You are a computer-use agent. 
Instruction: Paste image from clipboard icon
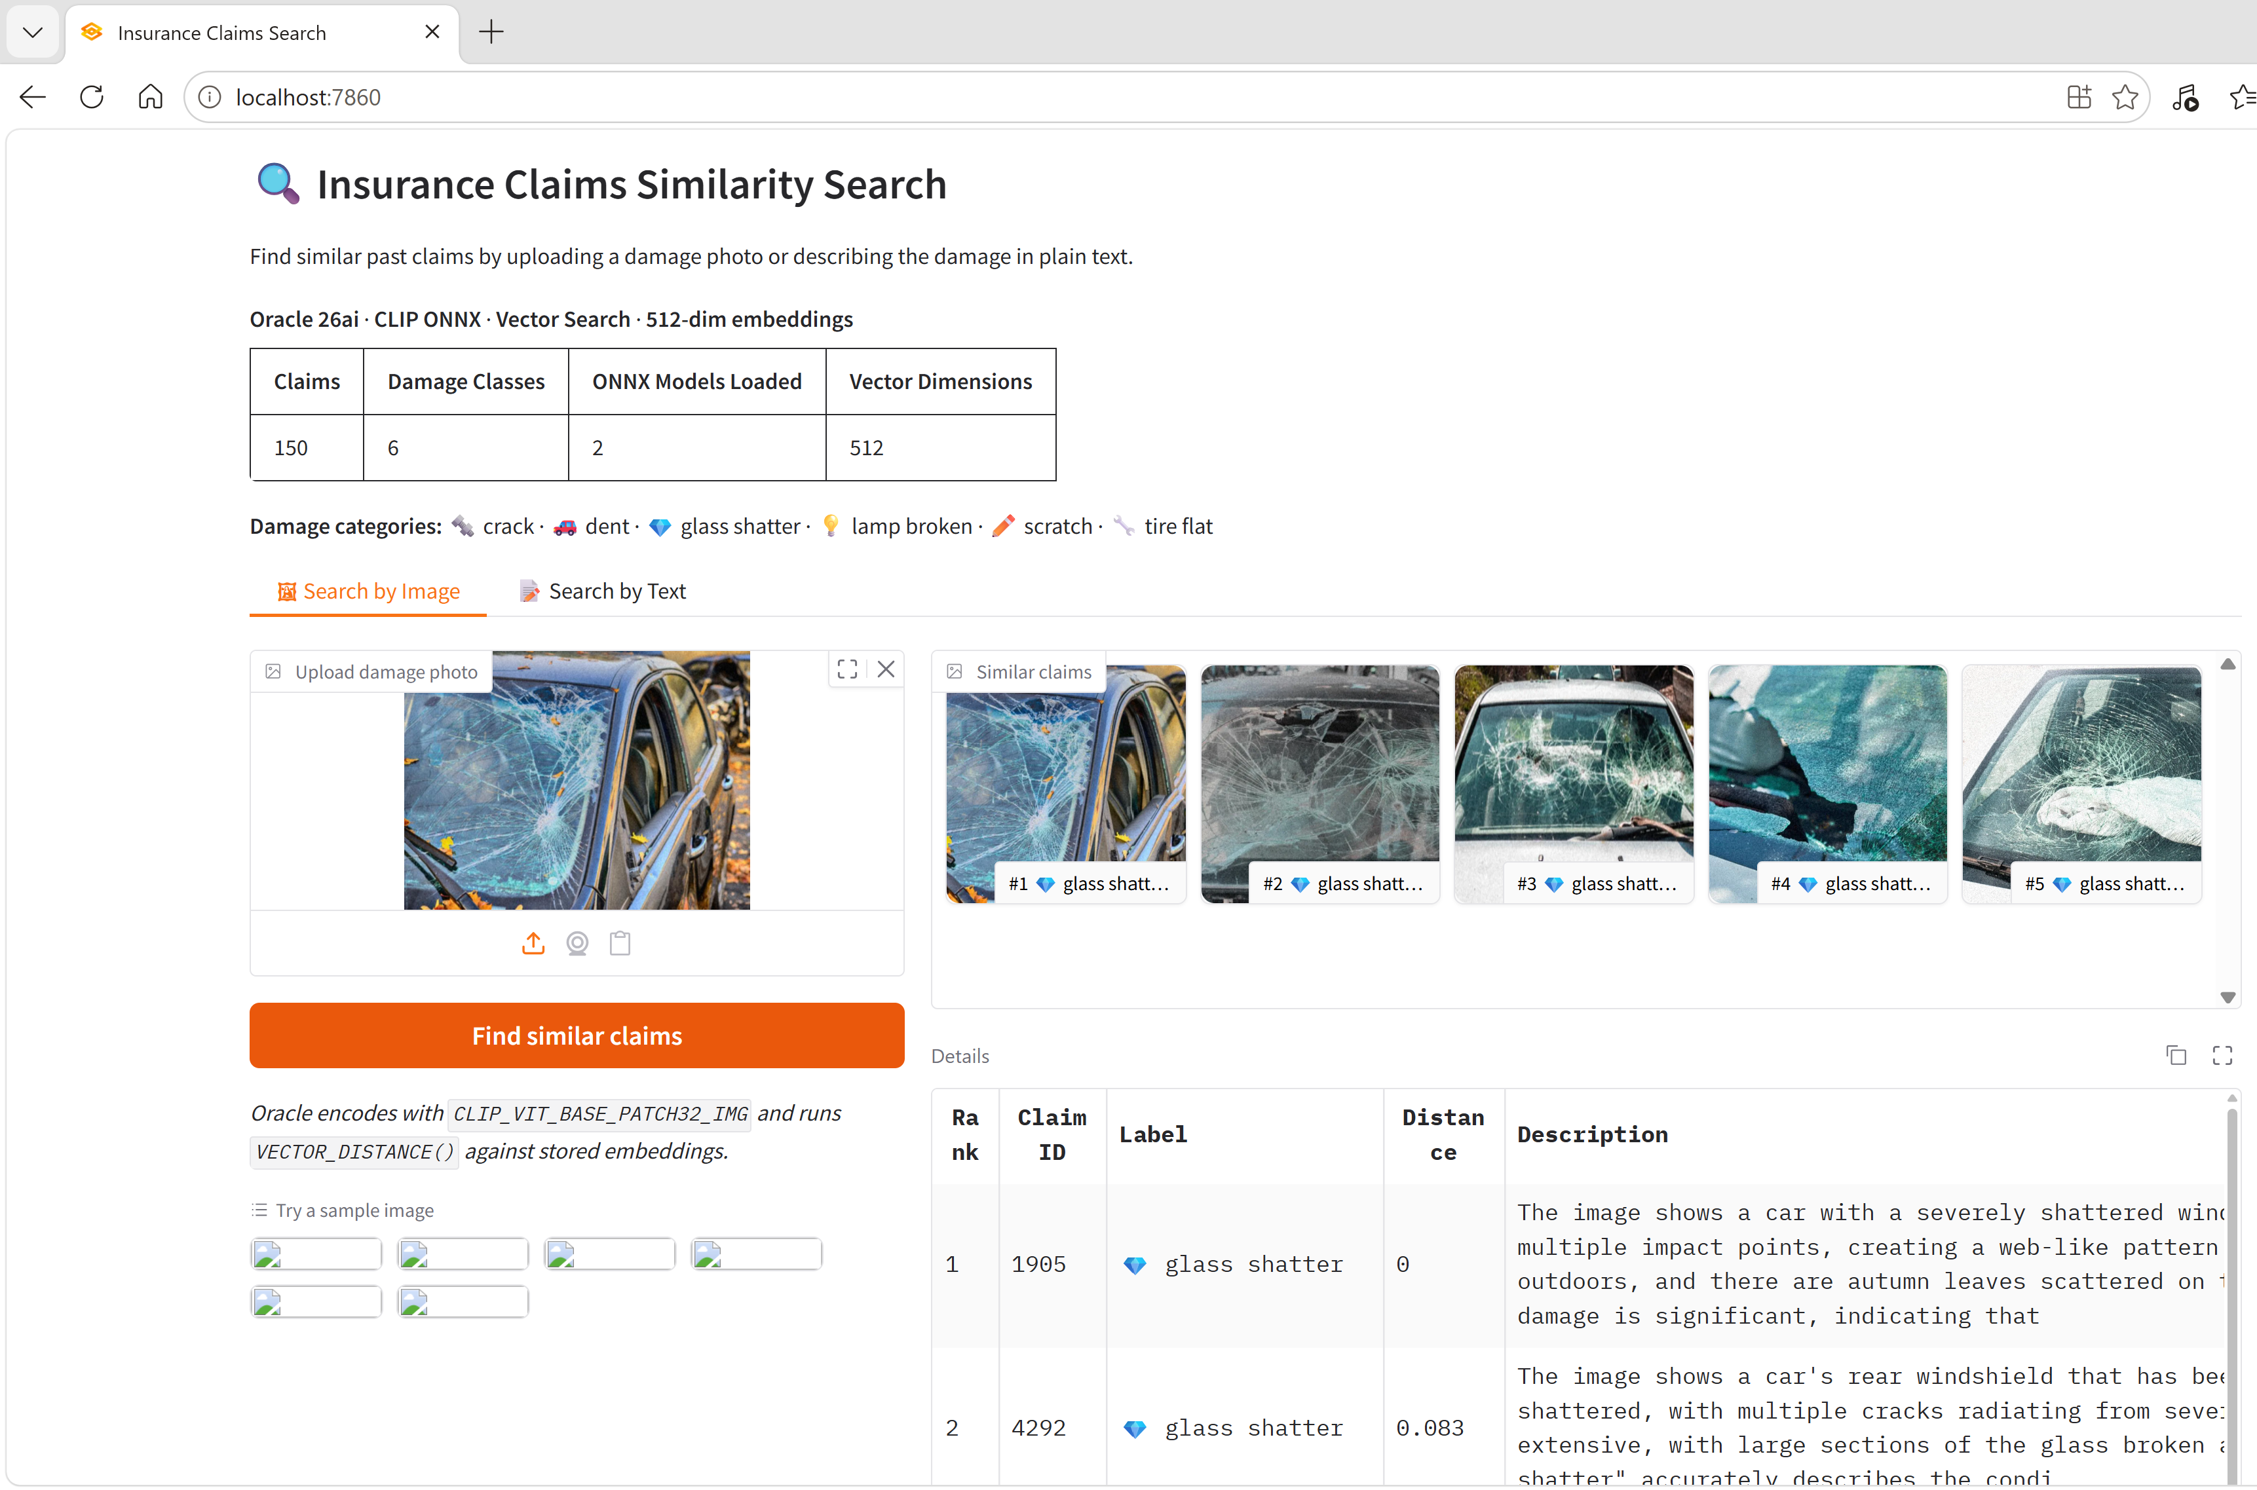pyautogui.click(x=620, y=942)
